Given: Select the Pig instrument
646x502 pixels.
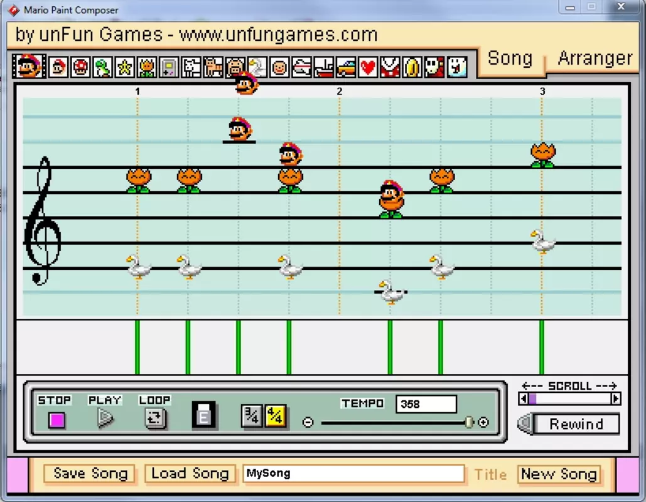Looking at the screenshot, I should tap(235, 67).
